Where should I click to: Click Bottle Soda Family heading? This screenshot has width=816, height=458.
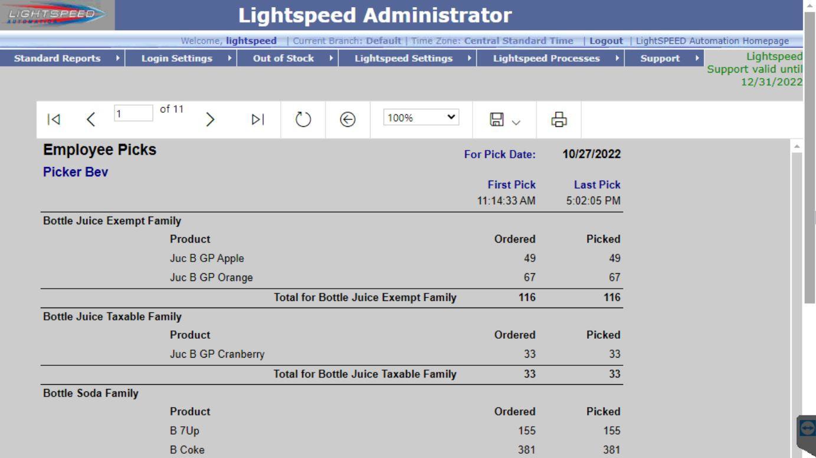point(91,393)
